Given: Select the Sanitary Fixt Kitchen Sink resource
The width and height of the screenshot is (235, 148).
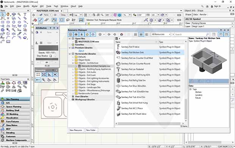Looking at the screenshot, I should tap(150, 52).
